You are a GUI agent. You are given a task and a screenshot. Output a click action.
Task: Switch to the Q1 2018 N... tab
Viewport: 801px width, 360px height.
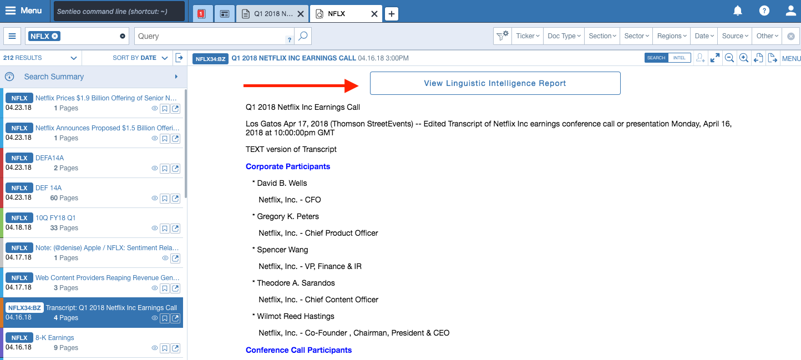[x=268, y=14]
